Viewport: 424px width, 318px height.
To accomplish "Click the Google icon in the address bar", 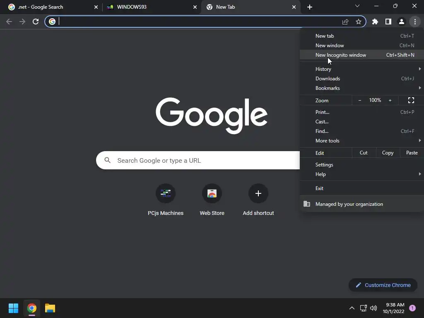I will 52,22.
